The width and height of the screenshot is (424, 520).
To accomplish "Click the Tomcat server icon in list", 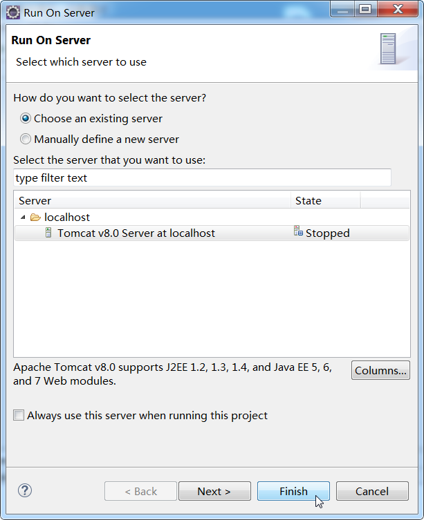I will [48, 233].
